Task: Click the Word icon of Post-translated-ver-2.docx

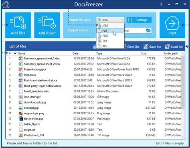Action: 21,80
